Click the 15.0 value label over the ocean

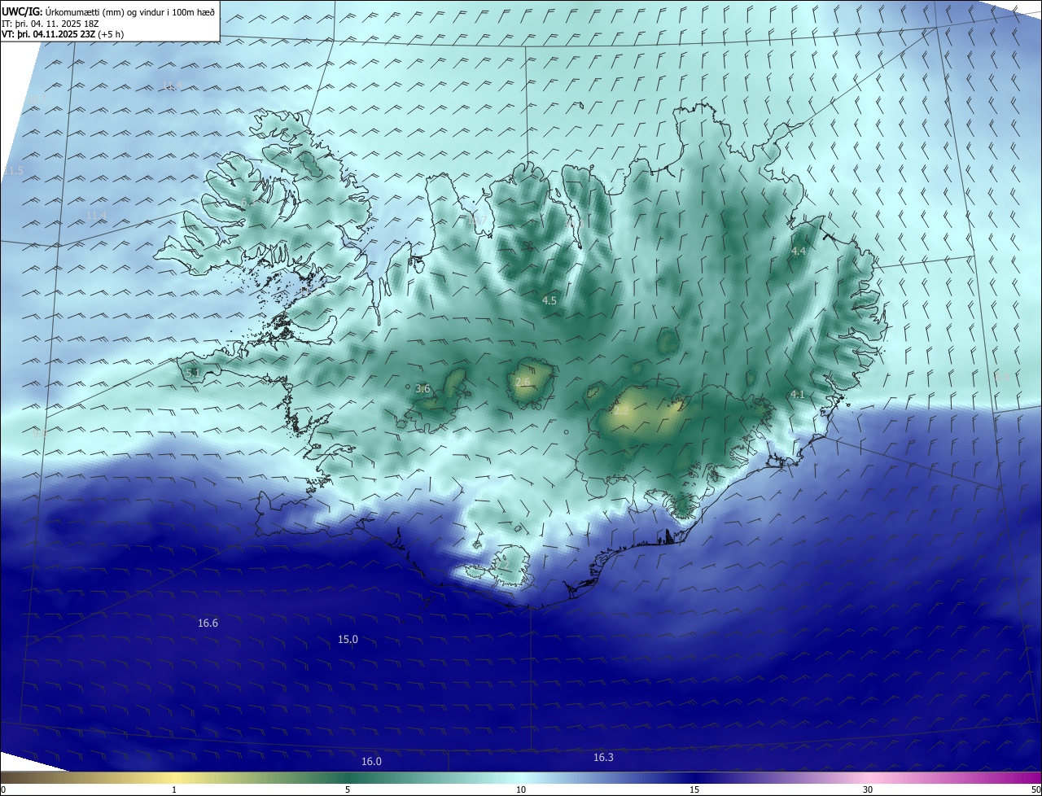point(348,640)
